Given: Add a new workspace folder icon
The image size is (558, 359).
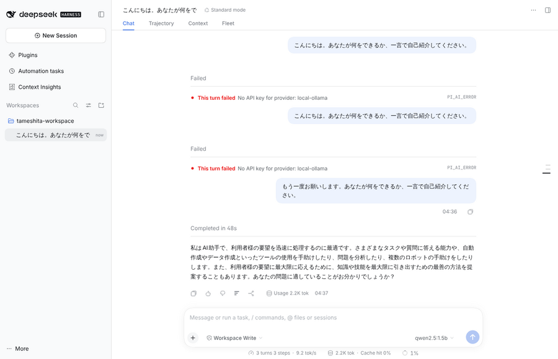Looking at the screenshot, I should point(101,105).
